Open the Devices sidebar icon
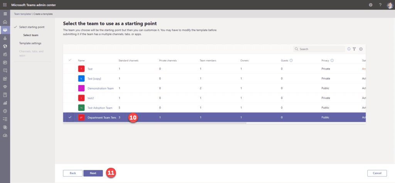Image resolution: width=395 pixels, height=183 pixels. click(5, 38)
